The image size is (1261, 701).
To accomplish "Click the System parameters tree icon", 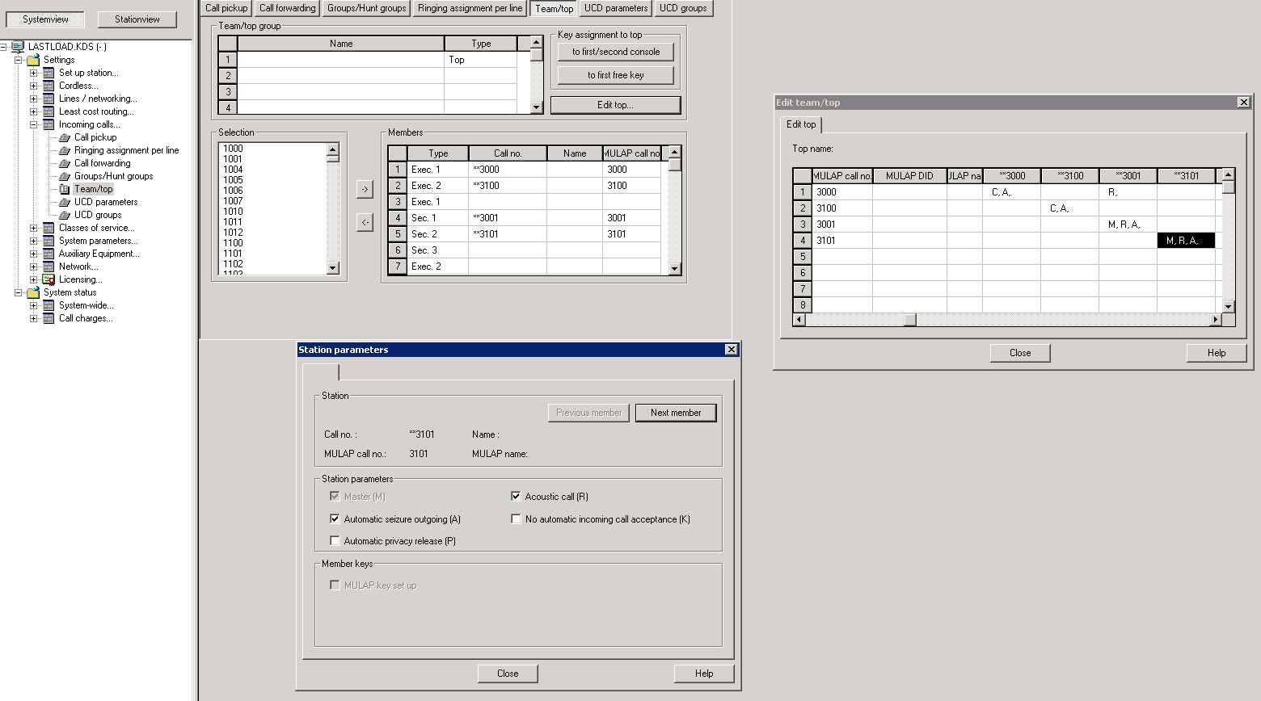I will pyautogui.click(x=48, y=241).
